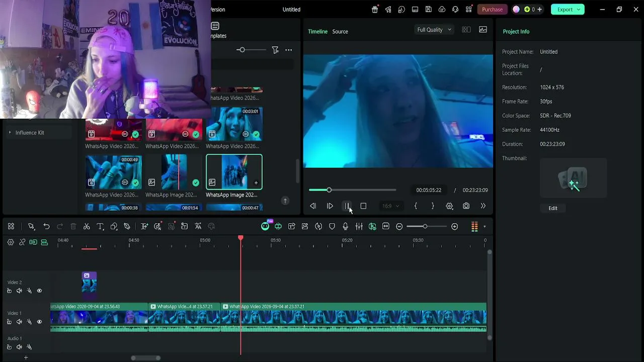Image resolution: width=644 pixels, height=362 pixels.
Task: Select the split scissors tool
Action: click(87, 227)
